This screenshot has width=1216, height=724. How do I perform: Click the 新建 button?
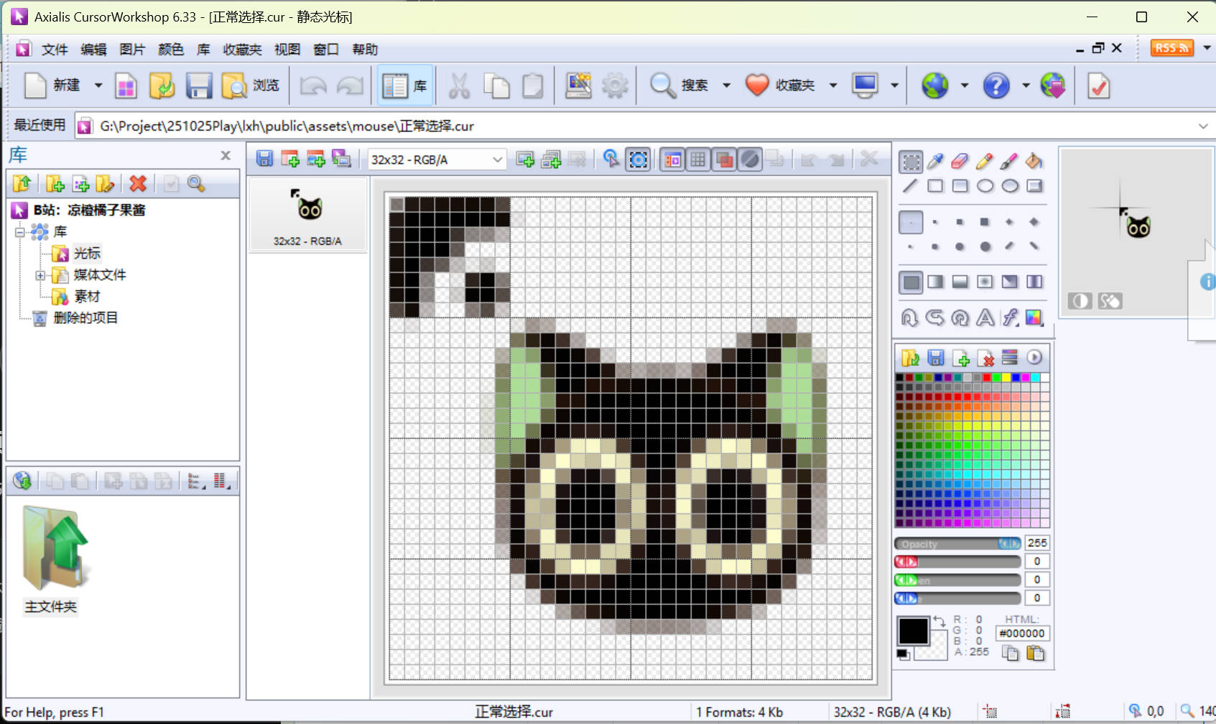click(52, 85)
